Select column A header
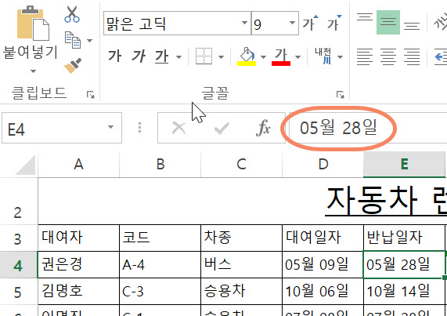This screenshot has width=447, height=316. 79,165
